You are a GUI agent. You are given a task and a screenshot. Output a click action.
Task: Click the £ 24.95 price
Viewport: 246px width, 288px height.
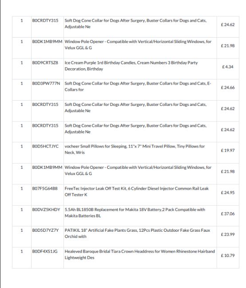pyautogui.click(x=228, y=193)
